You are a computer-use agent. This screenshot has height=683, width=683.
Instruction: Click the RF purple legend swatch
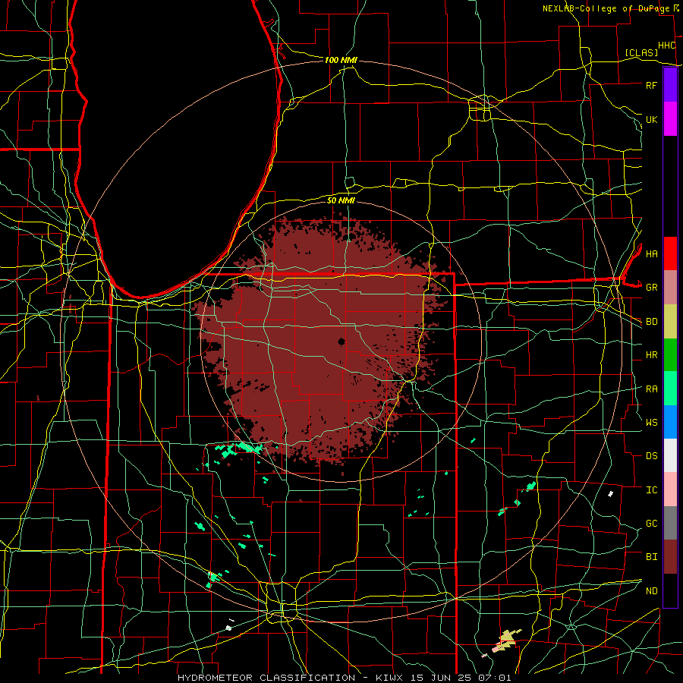pyautogui.click(x=670, y=85)
